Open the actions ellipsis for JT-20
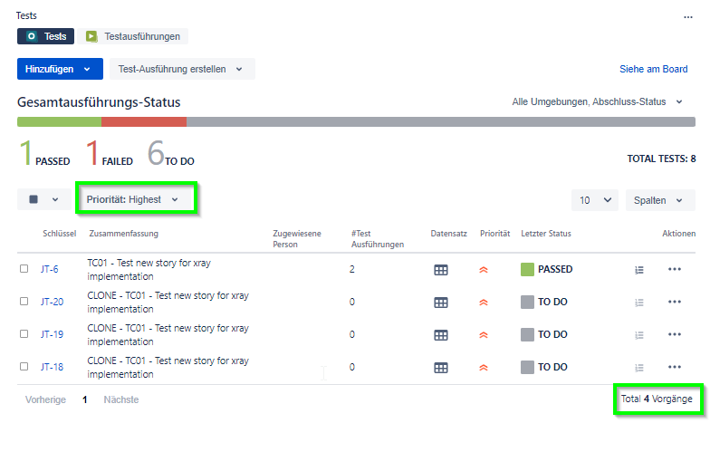Screen dimensions: 710x452 (674, 302)
